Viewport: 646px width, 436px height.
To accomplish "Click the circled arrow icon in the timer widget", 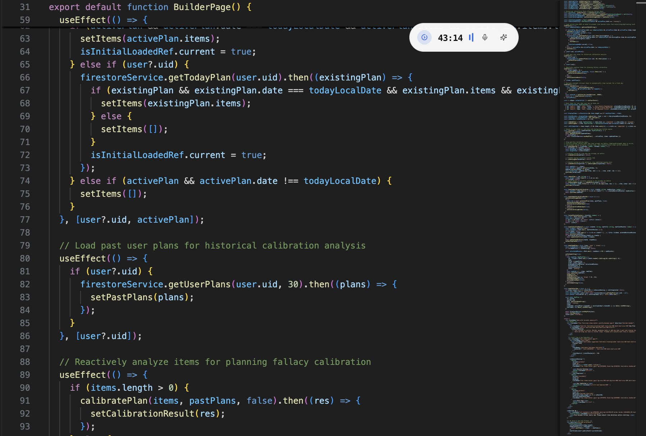I will (x=424, y=37).
